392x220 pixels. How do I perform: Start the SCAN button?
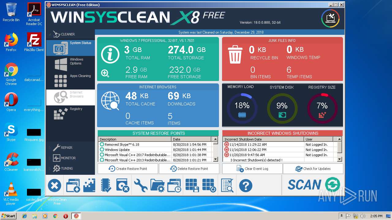[x=313, y=185]
